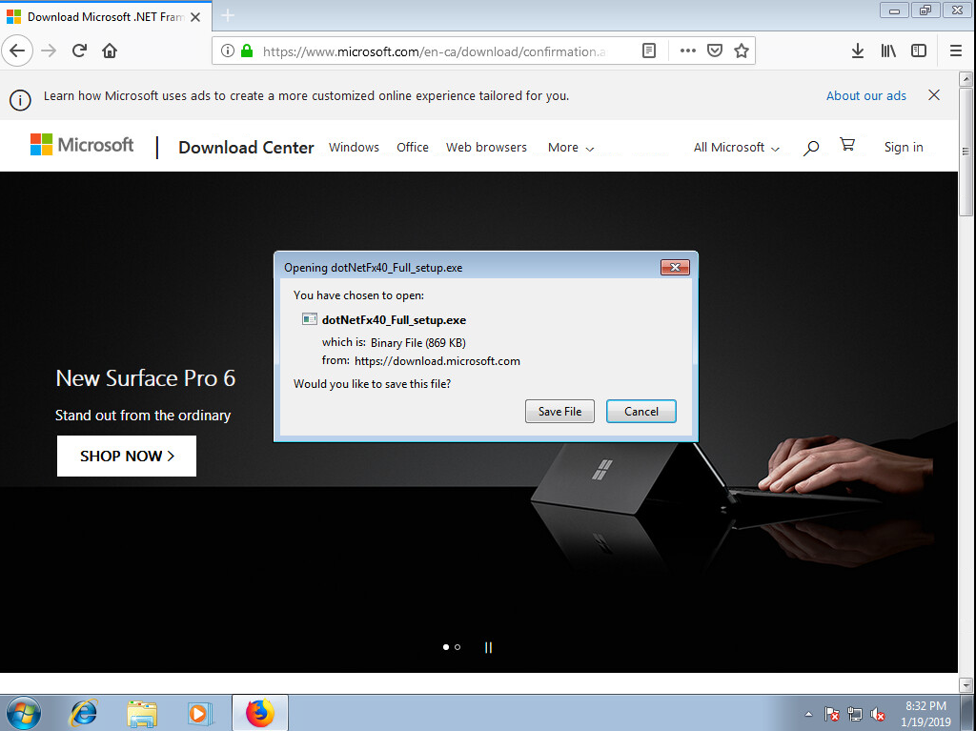Click the SHOP NOW button
Viewport: 976px width, 731px height.
coord(127,456)
